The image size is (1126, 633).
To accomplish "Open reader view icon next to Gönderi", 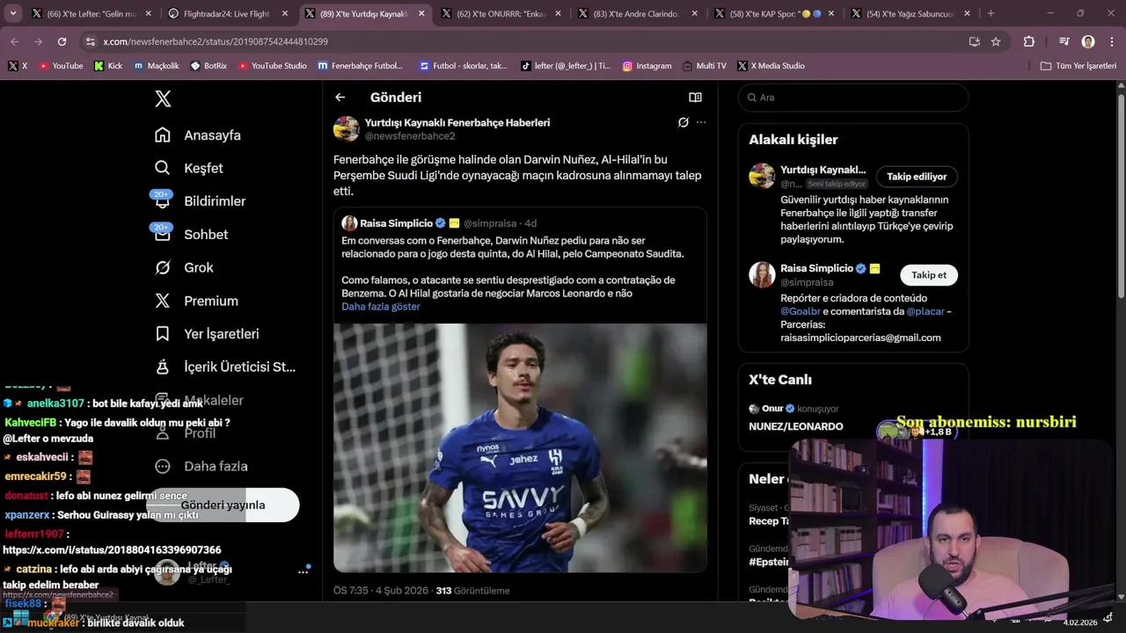I will tap(695, 98).
